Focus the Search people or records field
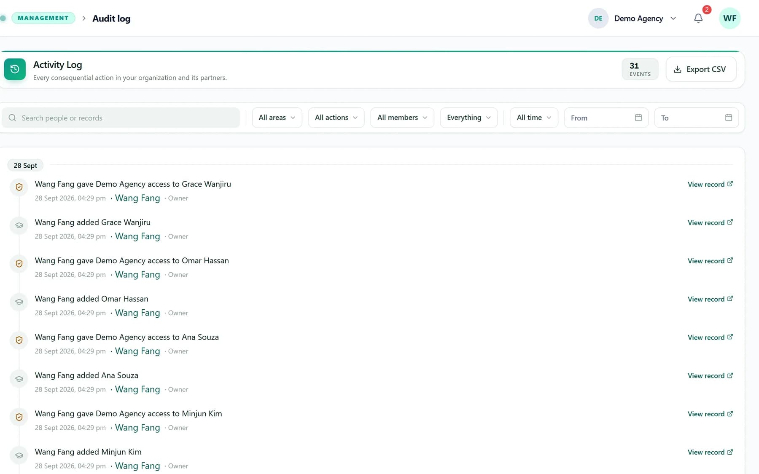The width and height of the screenshot is (759, 474). pos(121,118)
